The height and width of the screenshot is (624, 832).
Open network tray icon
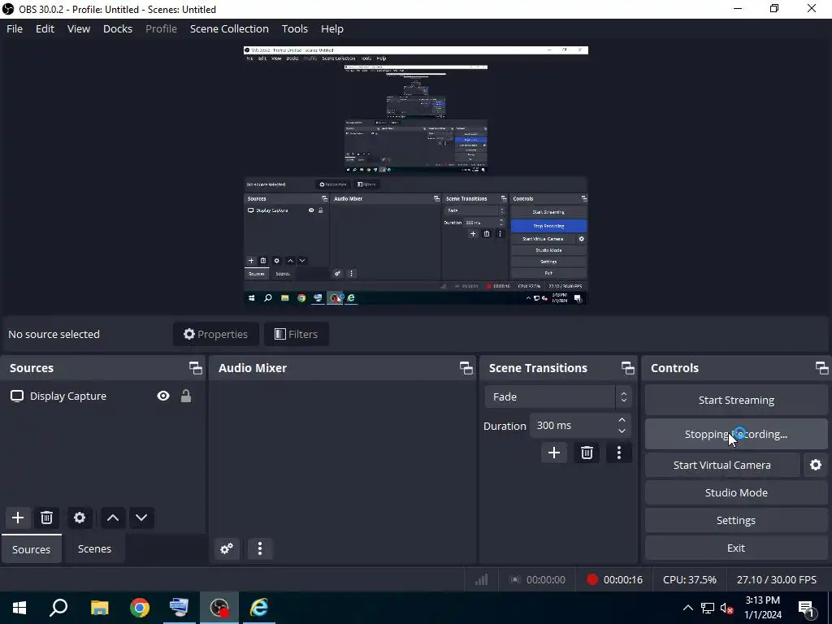click(708, 608)
